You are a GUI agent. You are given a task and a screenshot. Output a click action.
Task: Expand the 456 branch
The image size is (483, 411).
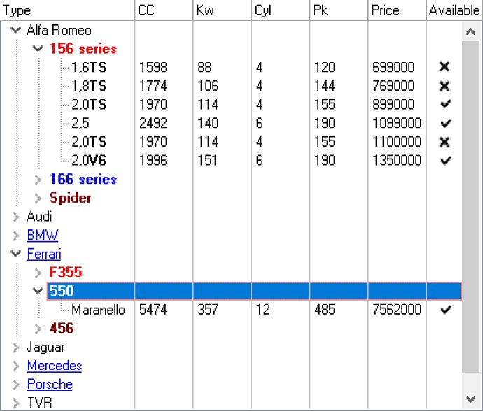[x=38, y=329]
